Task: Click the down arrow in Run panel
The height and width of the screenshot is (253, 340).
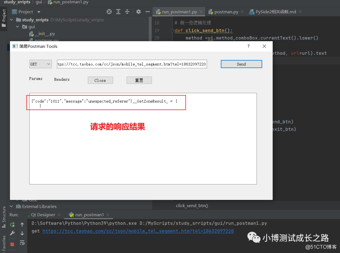Action: point(22,233)
